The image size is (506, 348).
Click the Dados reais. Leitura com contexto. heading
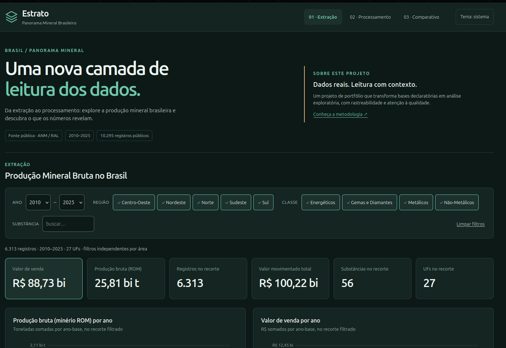[x=365, y=85]
